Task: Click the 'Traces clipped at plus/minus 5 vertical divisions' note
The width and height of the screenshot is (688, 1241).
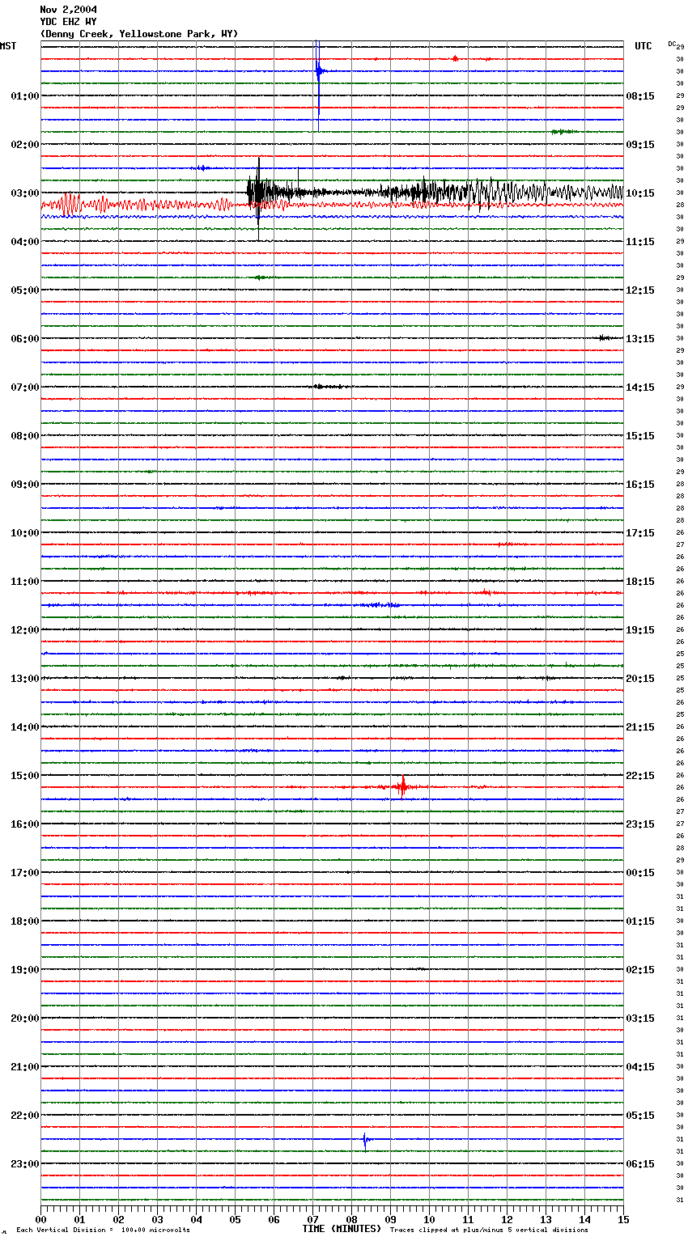Action: coord(489,1230)
